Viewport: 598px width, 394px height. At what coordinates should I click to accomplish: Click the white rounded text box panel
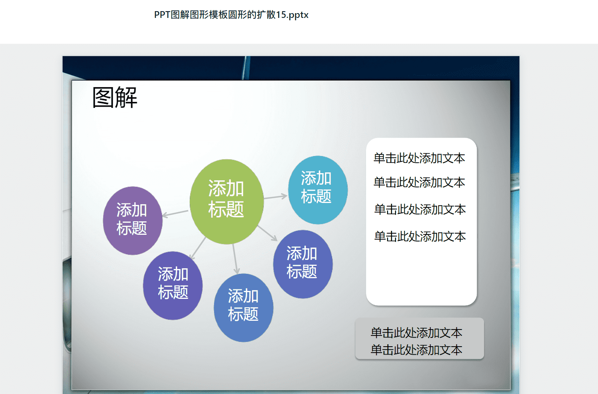point(421,222)
